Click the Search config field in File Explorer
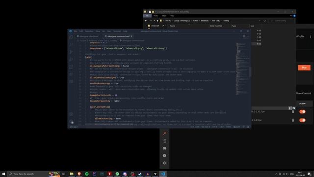 pyautogui.click(x=281, y=21)
